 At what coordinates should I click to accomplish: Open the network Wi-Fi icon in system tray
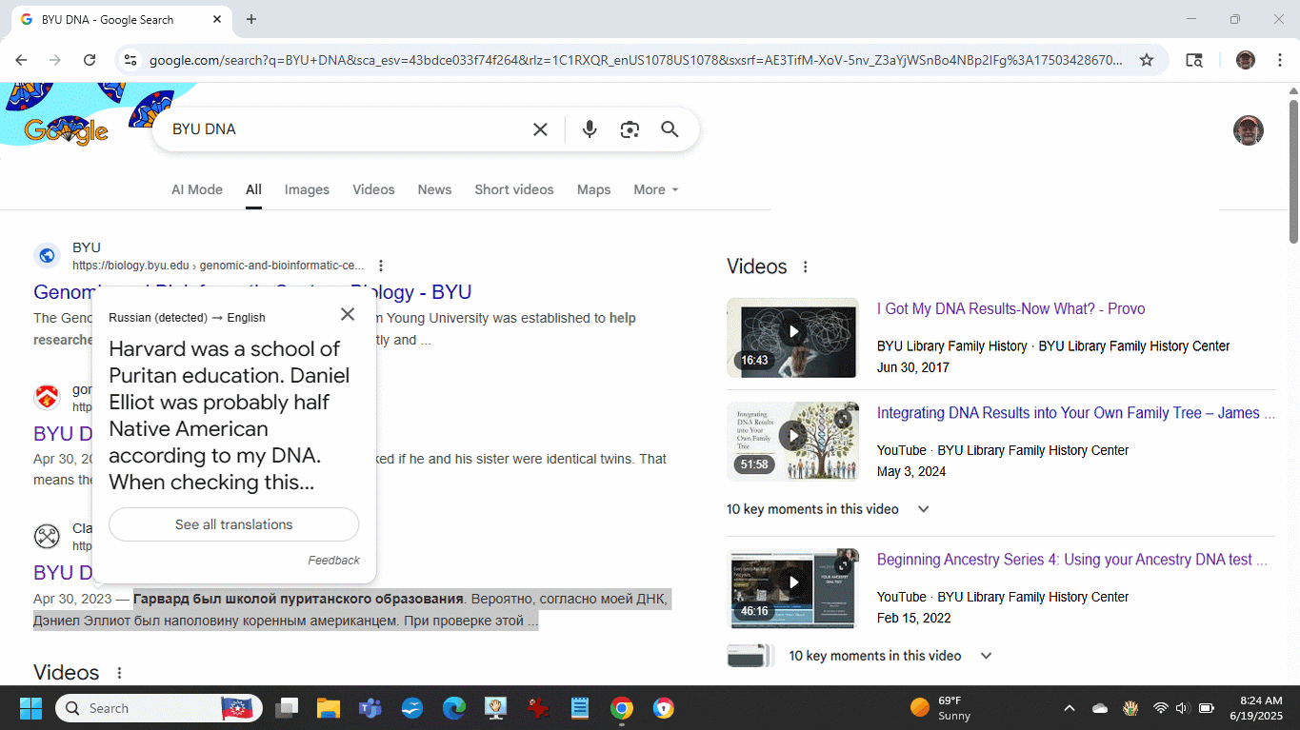point(1160,708)
